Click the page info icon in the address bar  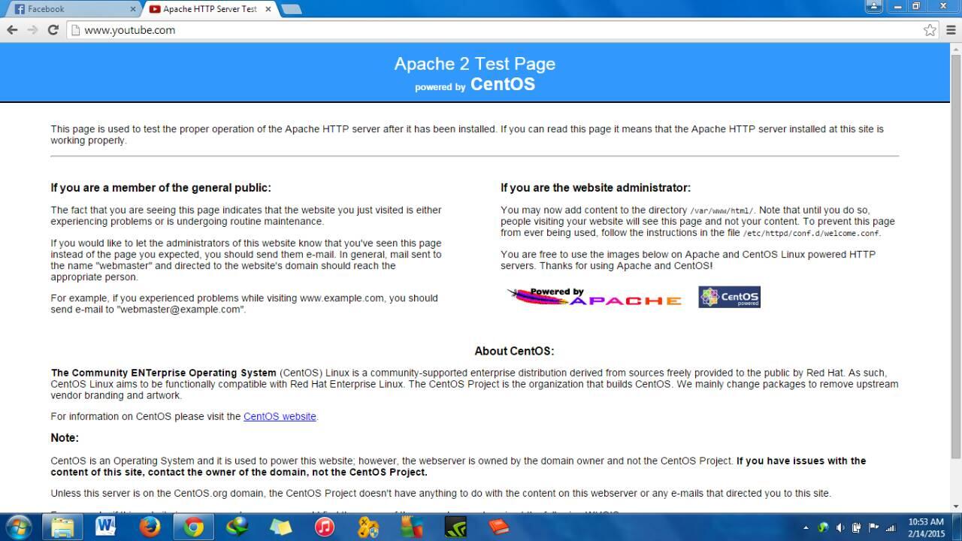(74, 30)
